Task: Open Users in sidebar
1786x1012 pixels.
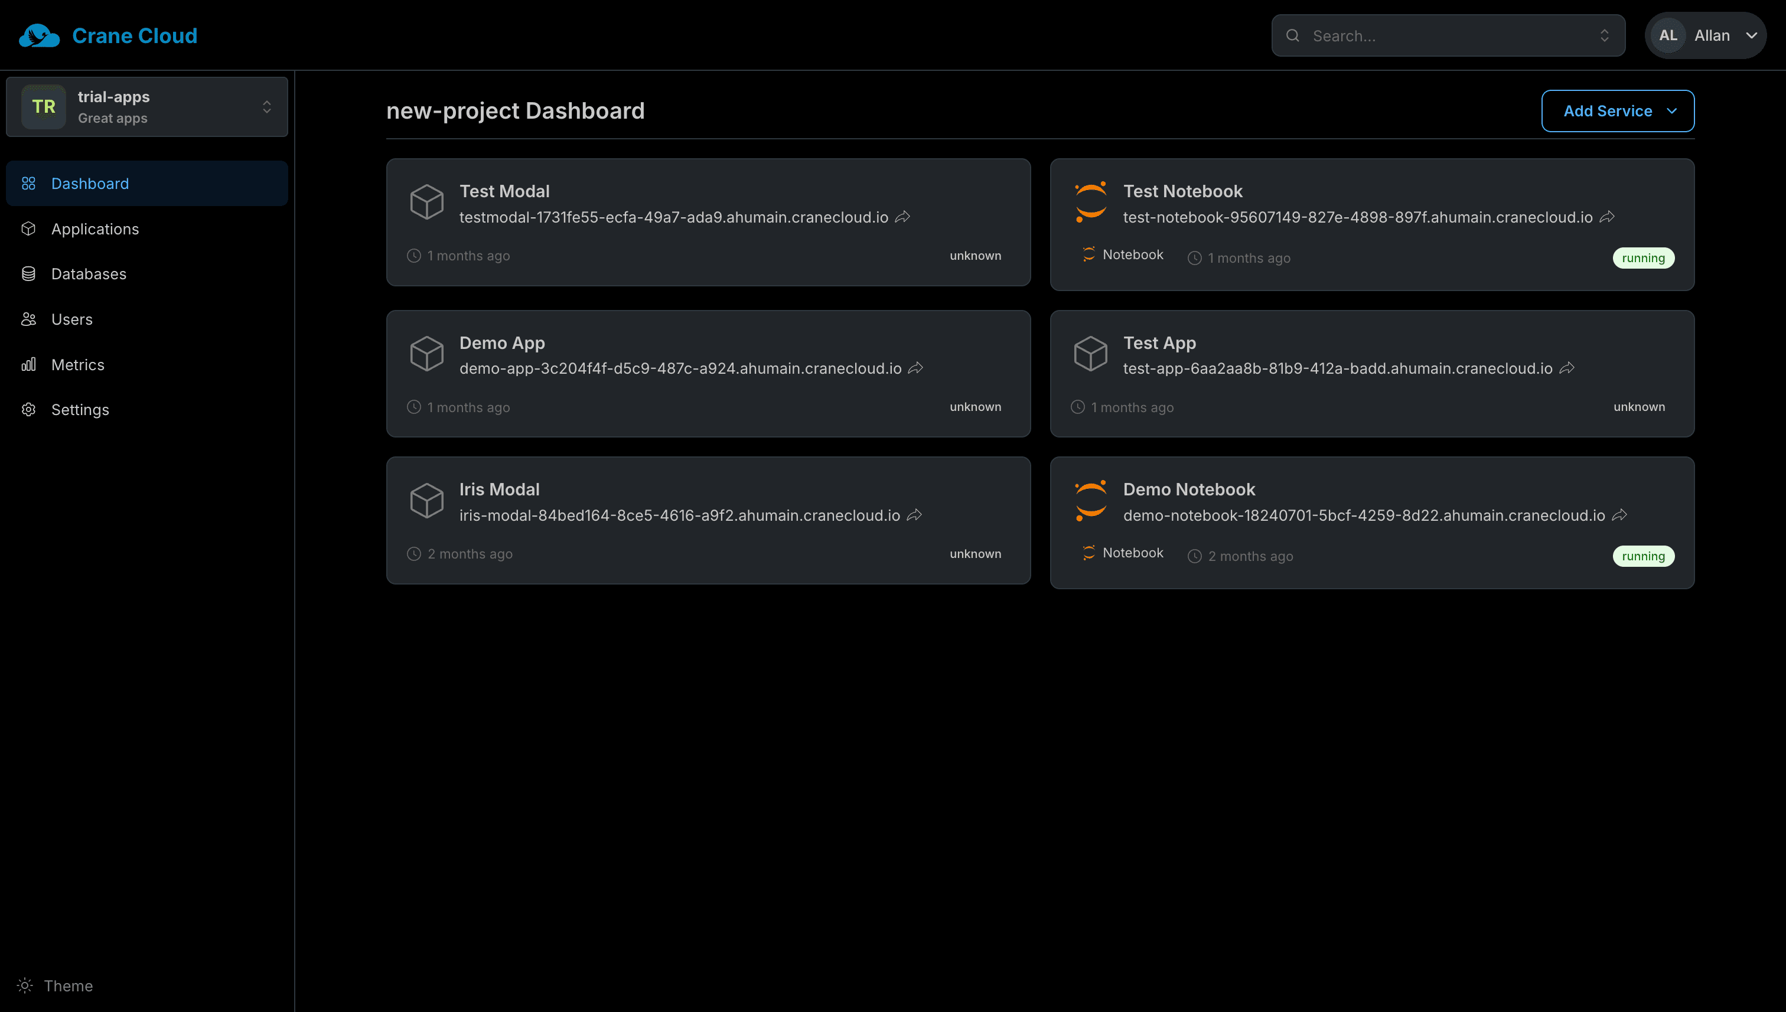Action: click(x=146, y=319)
